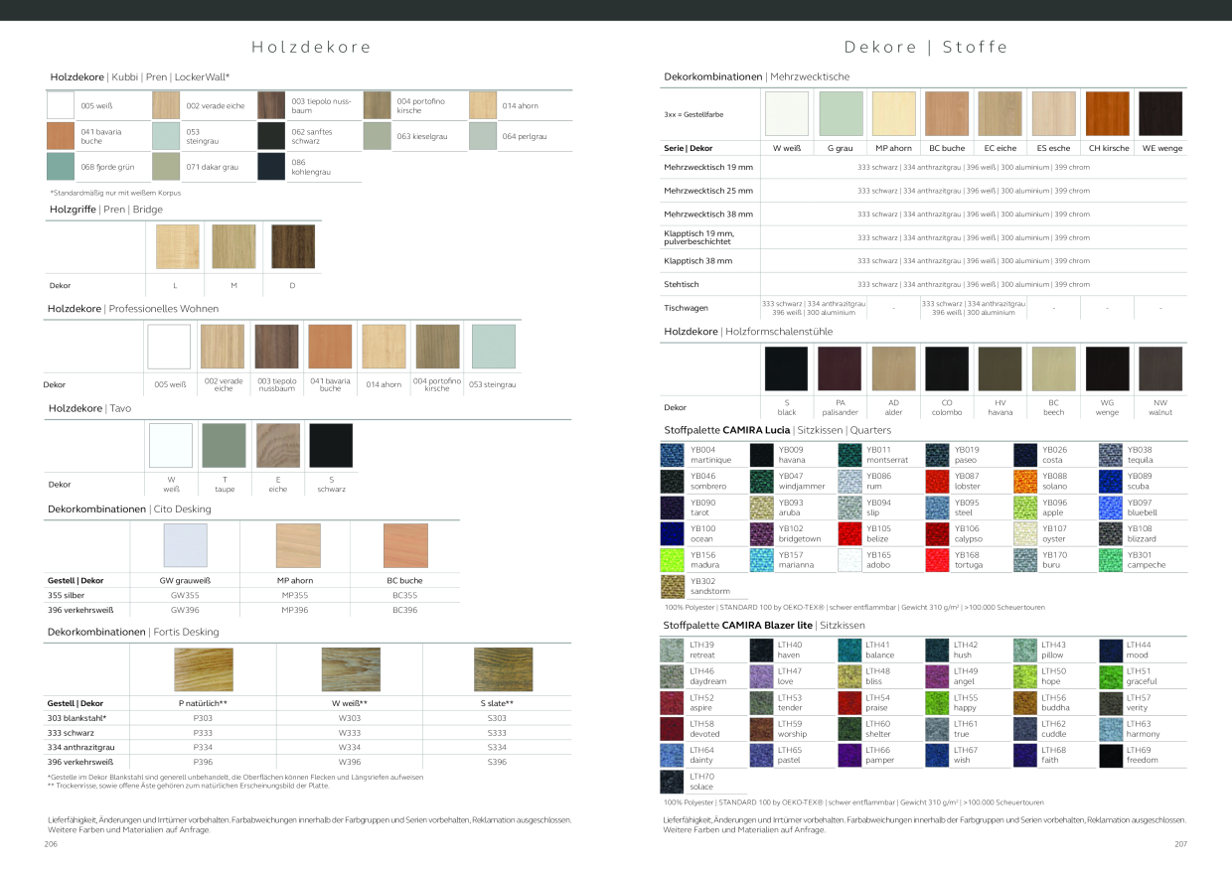Click the 041 bavaria buche swatch in Kubbi section
This screenshot has width=1232, height=870.
(62, 136)
